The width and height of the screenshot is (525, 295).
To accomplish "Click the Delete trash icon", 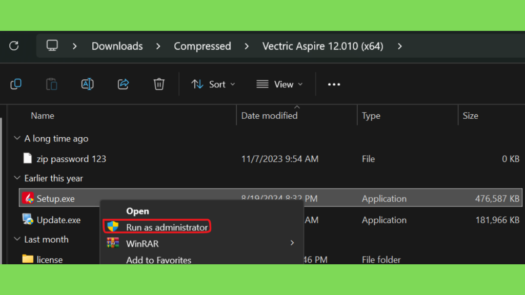I will tap(159, 85).
